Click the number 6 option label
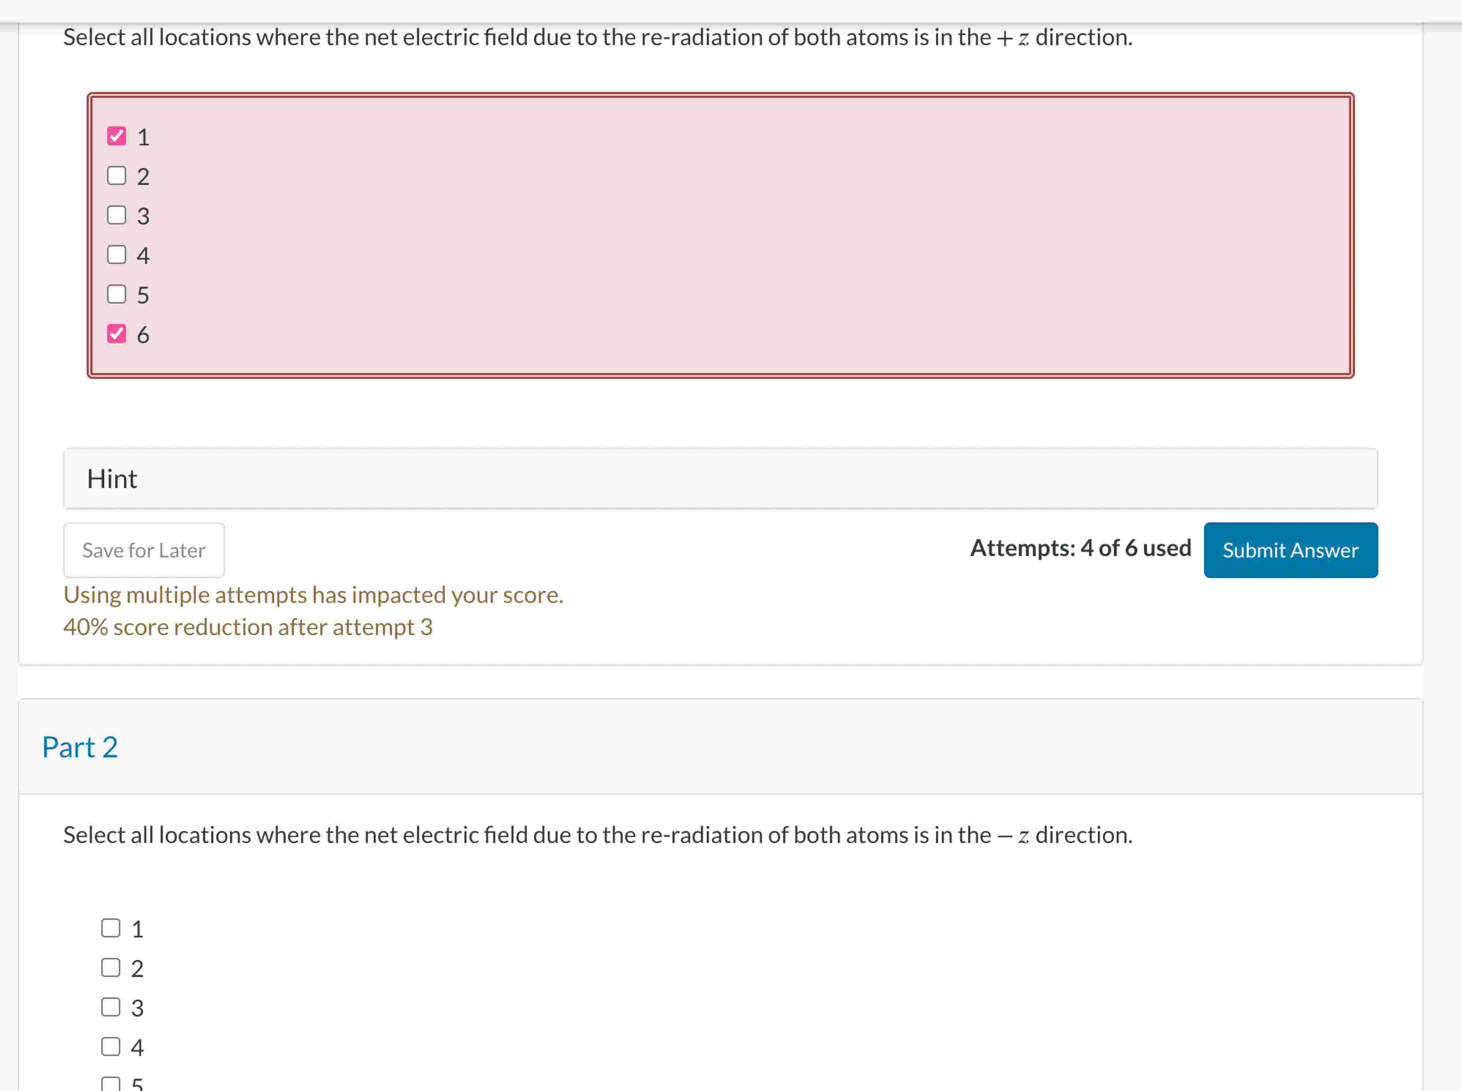The image size is (1462, 1091). tap(143, 335)
